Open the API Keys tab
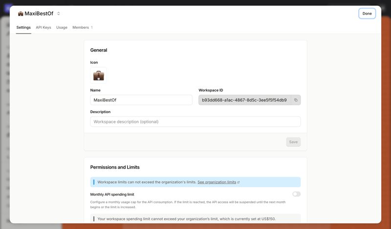 tap(43, 28)
